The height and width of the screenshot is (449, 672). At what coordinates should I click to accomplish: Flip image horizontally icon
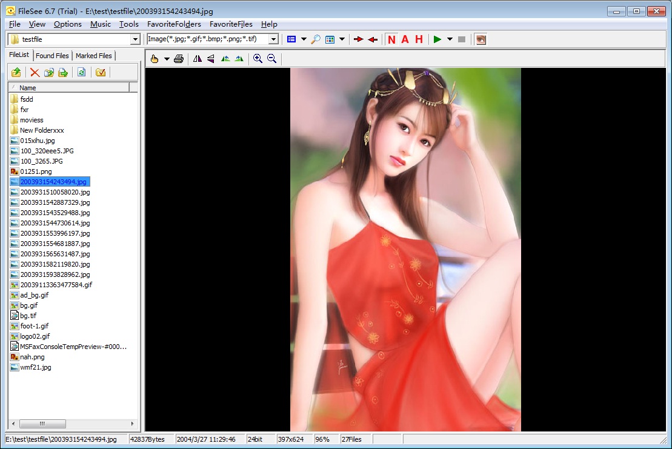[x=198, y=59]
